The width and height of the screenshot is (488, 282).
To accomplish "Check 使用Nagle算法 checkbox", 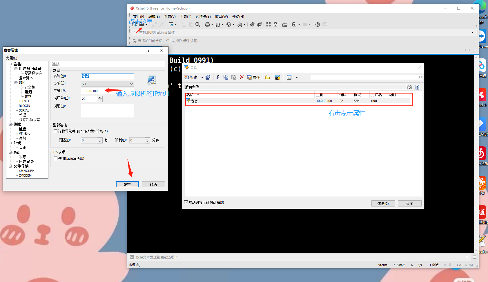I will pos(55,159).
